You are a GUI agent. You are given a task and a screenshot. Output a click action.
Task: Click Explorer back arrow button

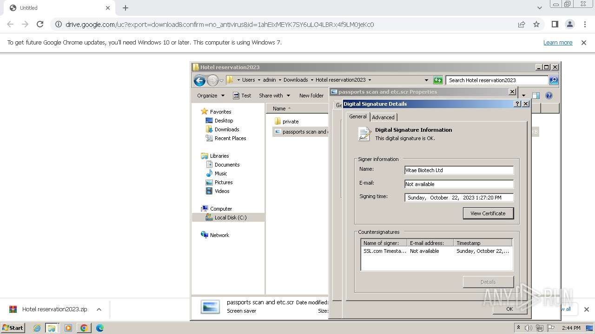point(199,80)
